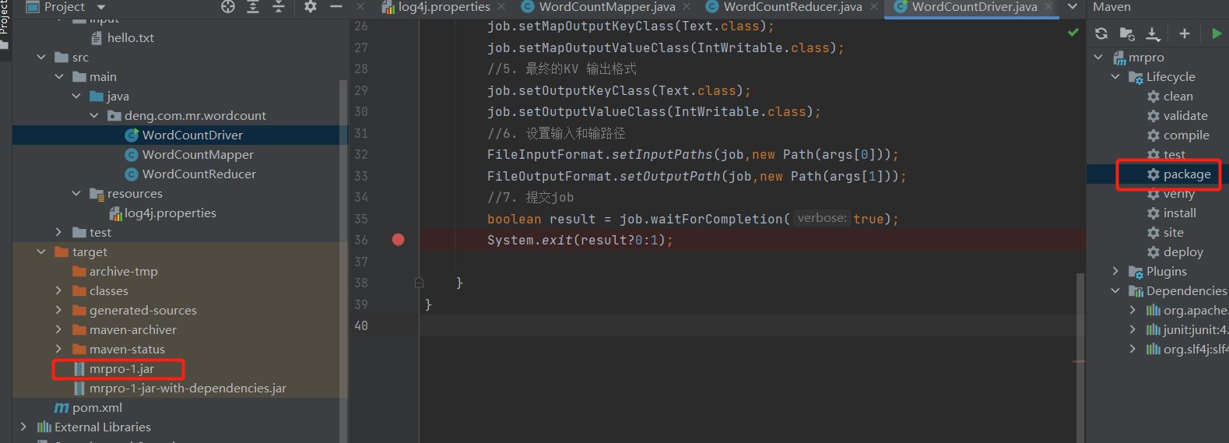Screen dimensions: 1229x443
Task: Click the green inspection checkmark indicator
Action: [x=1073, y=33]
